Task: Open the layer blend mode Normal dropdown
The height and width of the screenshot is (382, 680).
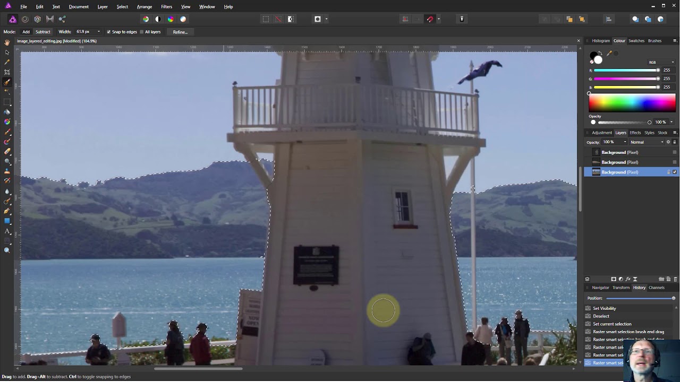Action: 647,142
